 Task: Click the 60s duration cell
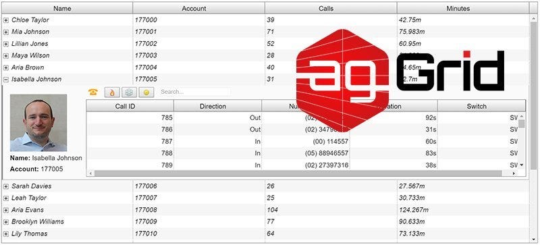coord(394,142)
